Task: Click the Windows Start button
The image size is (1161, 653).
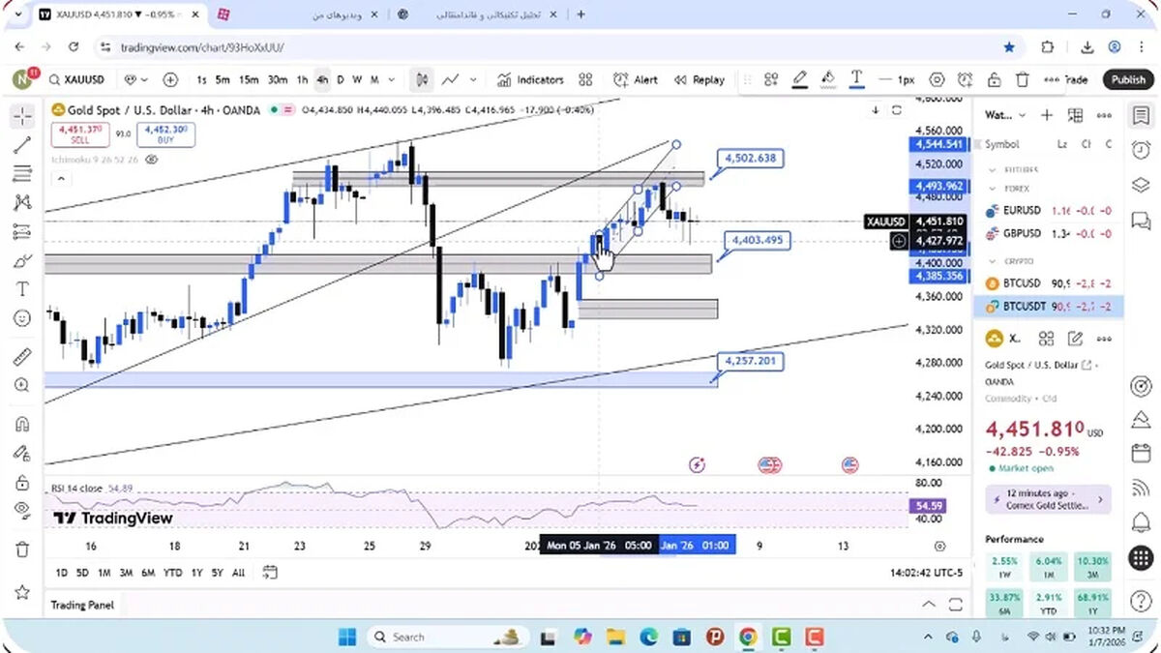Action: tap(347, 637)
